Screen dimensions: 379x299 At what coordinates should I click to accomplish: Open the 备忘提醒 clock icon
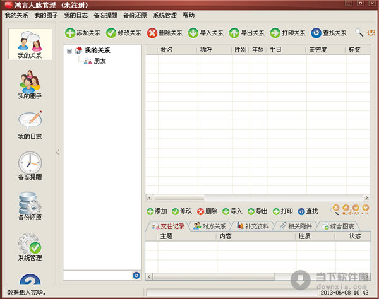click(30, 165)
